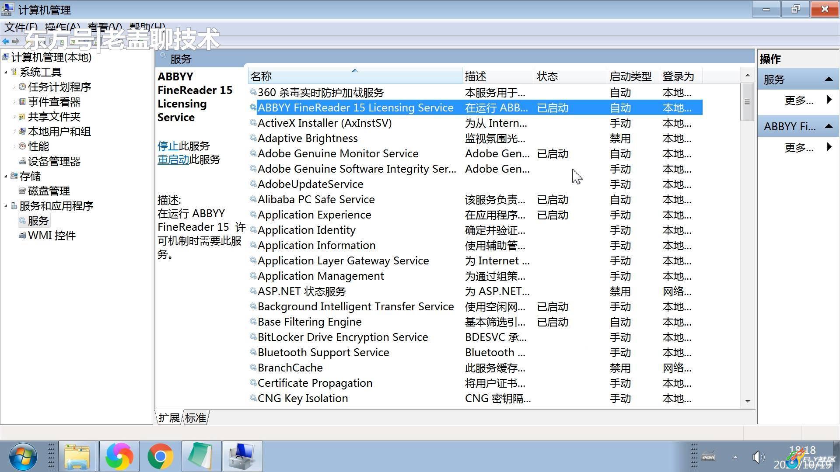Select the Local Users and Groups icon
Image resolution: width=840 pixels, height=472 pixels.
[22, 132]
